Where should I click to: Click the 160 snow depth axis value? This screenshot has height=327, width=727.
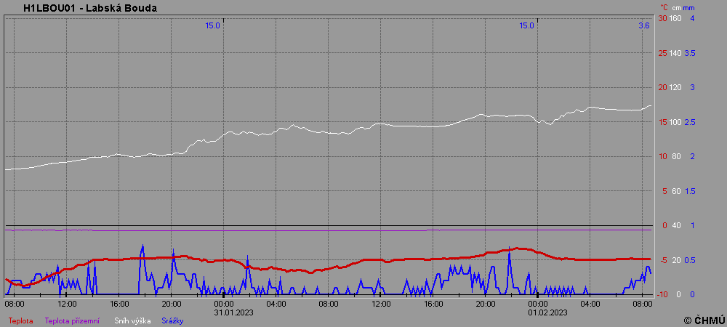point(675,18)
